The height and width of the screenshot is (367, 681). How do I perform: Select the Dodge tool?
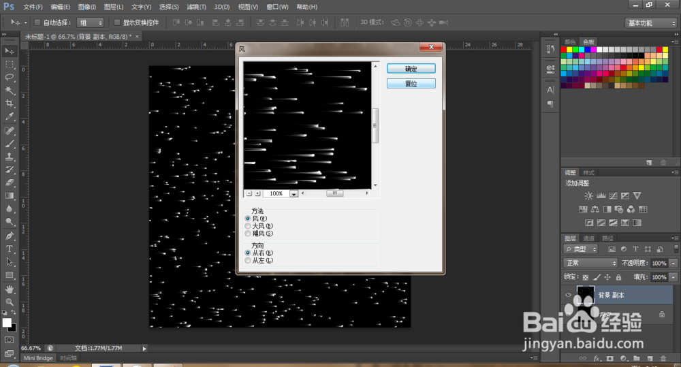(x=9, y=222)
